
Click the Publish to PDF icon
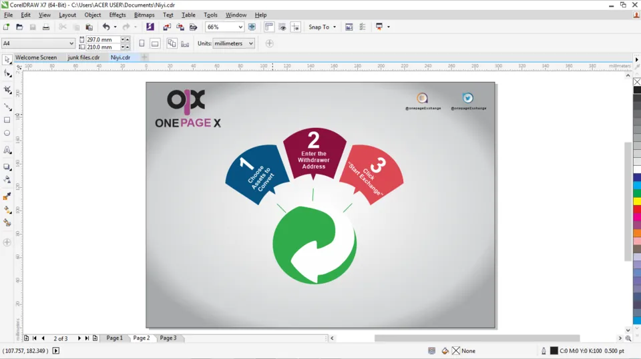coord(194,27)
